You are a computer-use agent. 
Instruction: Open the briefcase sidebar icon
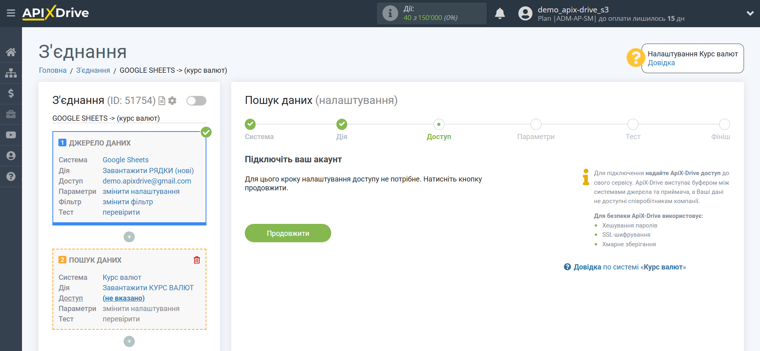[x=11, y=114]
